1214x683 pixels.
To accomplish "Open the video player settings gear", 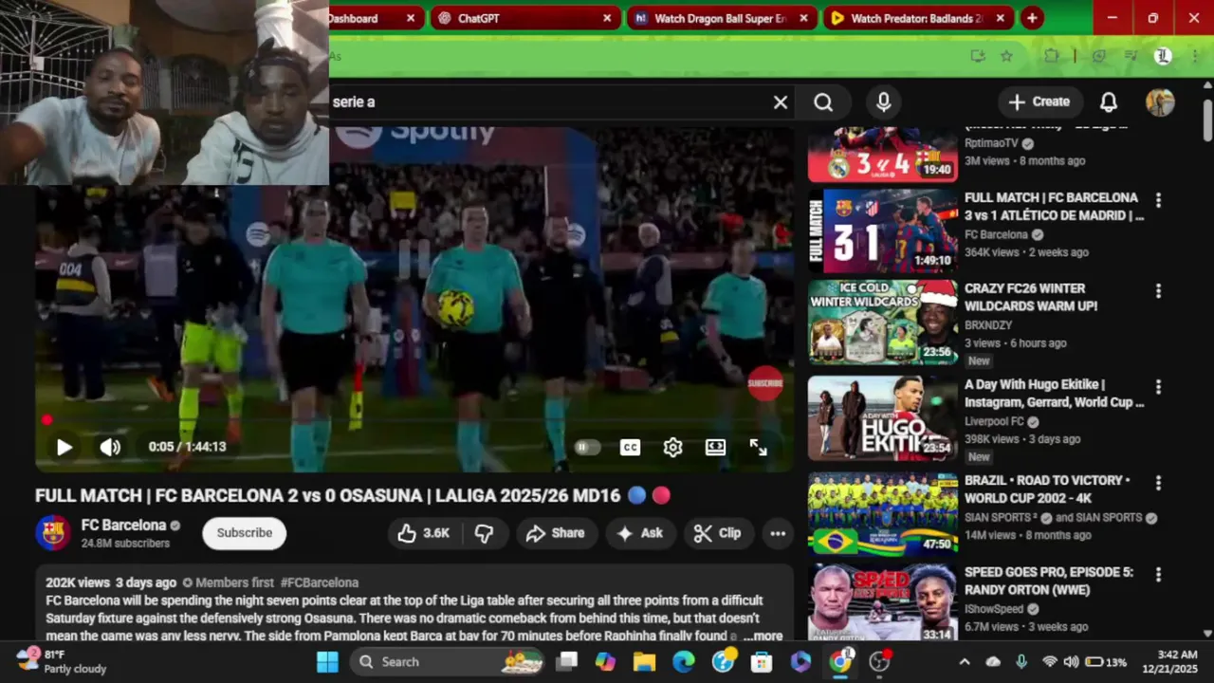I will pyautogui.click(x=672, y=448).
